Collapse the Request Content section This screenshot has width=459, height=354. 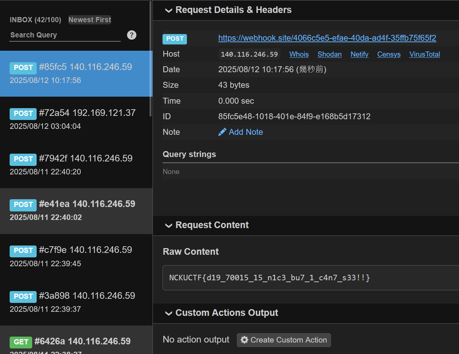click(169, 226)
